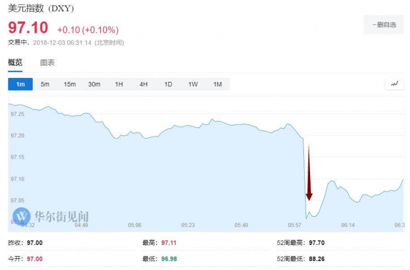This screenshot has height=270, width=410.
Task: Click the Wallstreetcn watermark logo
Action: pos(22,216)
